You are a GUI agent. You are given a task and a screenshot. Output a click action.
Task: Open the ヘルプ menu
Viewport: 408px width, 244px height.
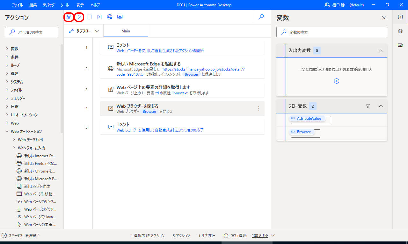pos(95,5)
